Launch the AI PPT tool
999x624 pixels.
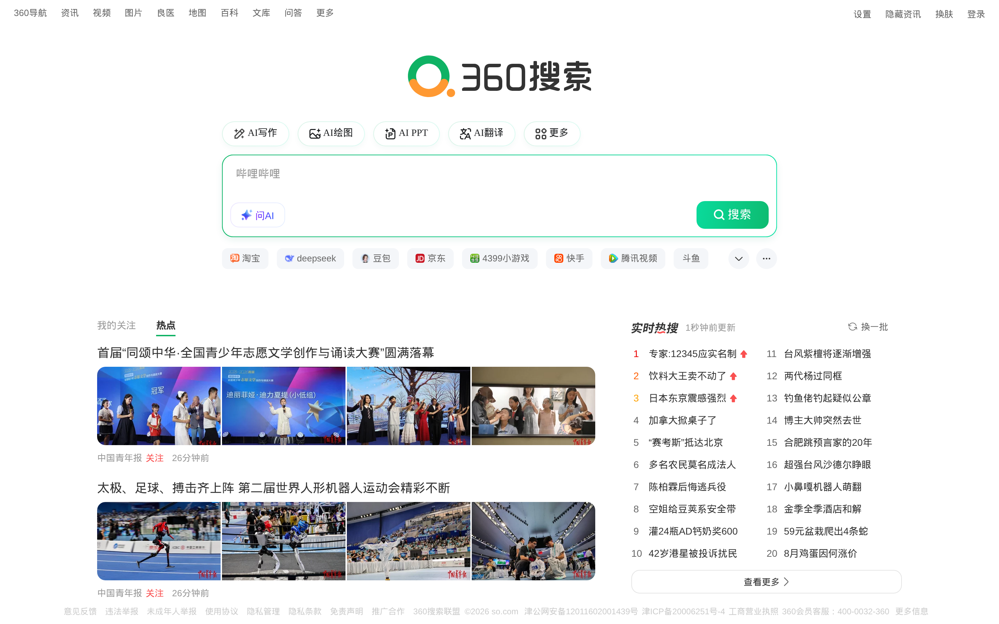click(x=406, y=133)
